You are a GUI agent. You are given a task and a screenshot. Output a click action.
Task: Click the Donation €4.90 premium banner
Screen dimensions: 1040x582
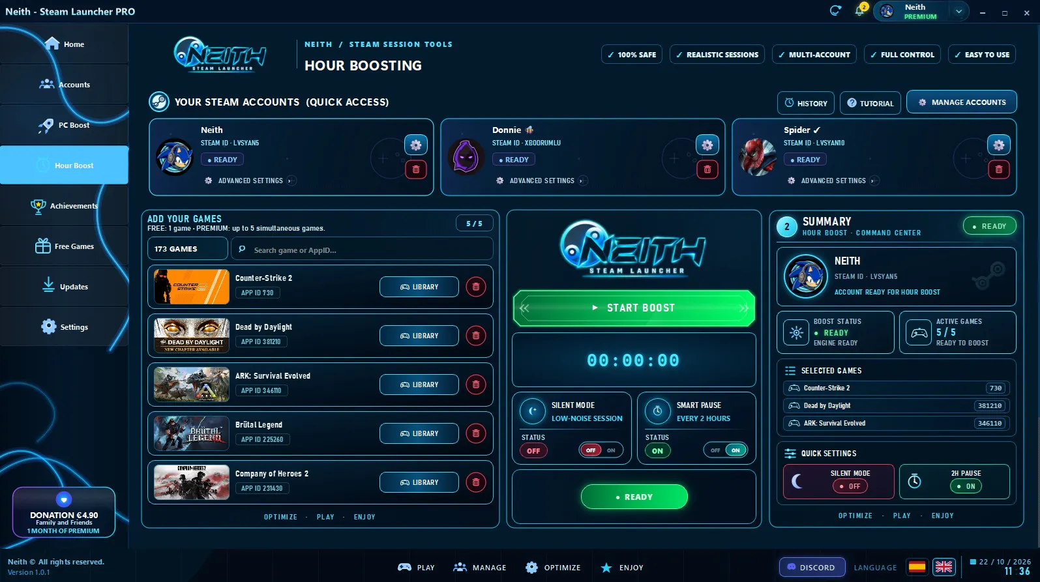pos(64,514)
